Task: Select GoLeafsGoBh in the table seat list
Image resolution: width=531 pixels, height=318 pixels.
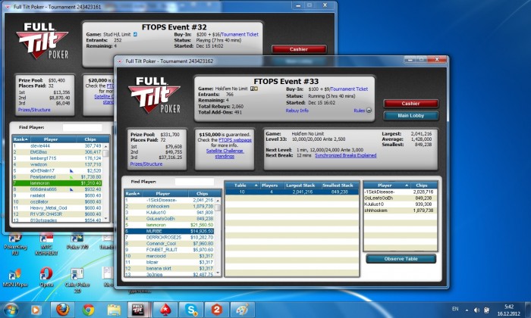Action: pyautogui.click(x=401, y=198)
